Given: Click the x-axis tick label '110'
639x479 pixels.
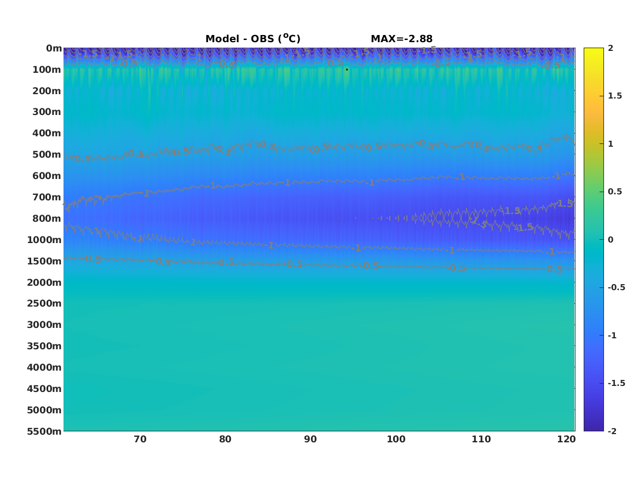Looking at the screenshot, I should coord(481,440).
